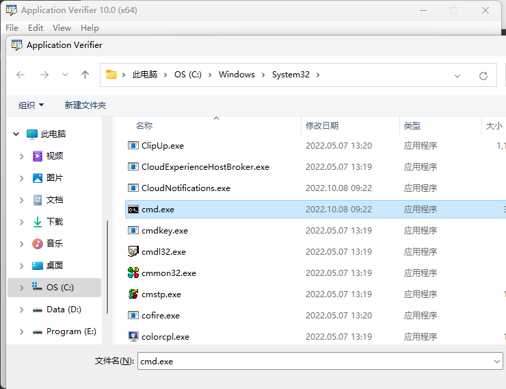Open the 文件名 combo box dropdown
The width and height of the screenshot is (506, 389).
(497, 361)
